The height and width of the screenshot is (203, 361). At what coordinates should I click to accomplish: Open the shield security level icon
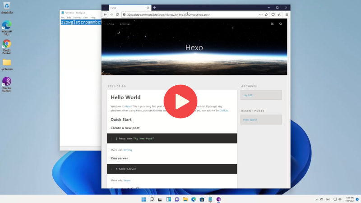click(x=273, y=14)
